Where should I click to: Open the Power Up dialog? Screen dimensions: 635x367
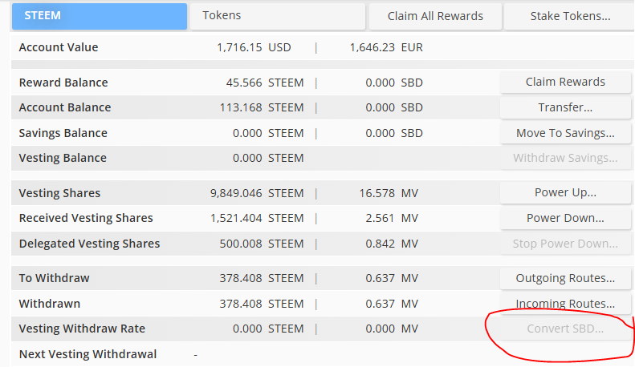point(565,193)
